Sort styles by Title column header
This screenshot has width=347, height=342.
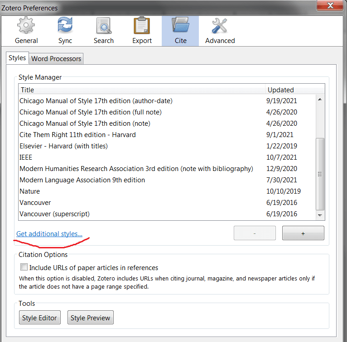click(141, 90)
